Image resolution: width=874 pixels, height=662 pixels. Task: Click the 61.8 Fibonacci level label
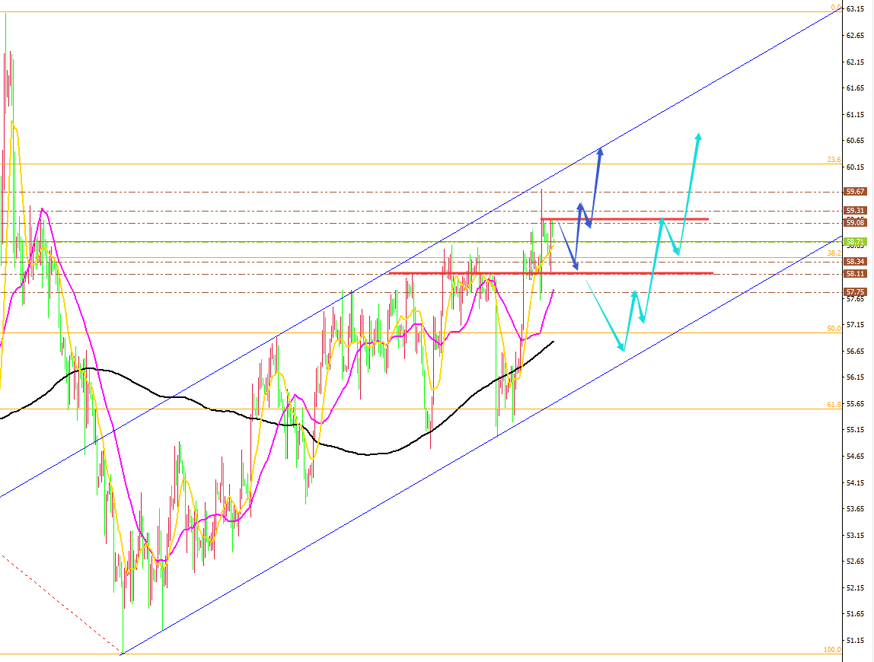click(x=834, y=405)
